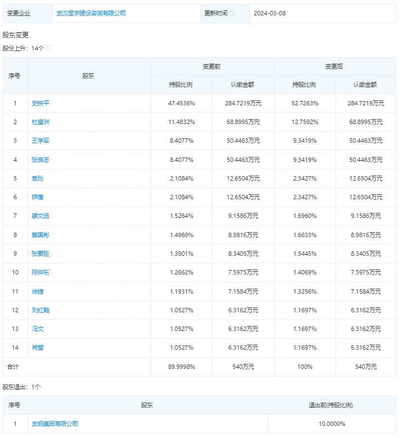
Task: Open shareholder 王学军
Action: (41, 141)
